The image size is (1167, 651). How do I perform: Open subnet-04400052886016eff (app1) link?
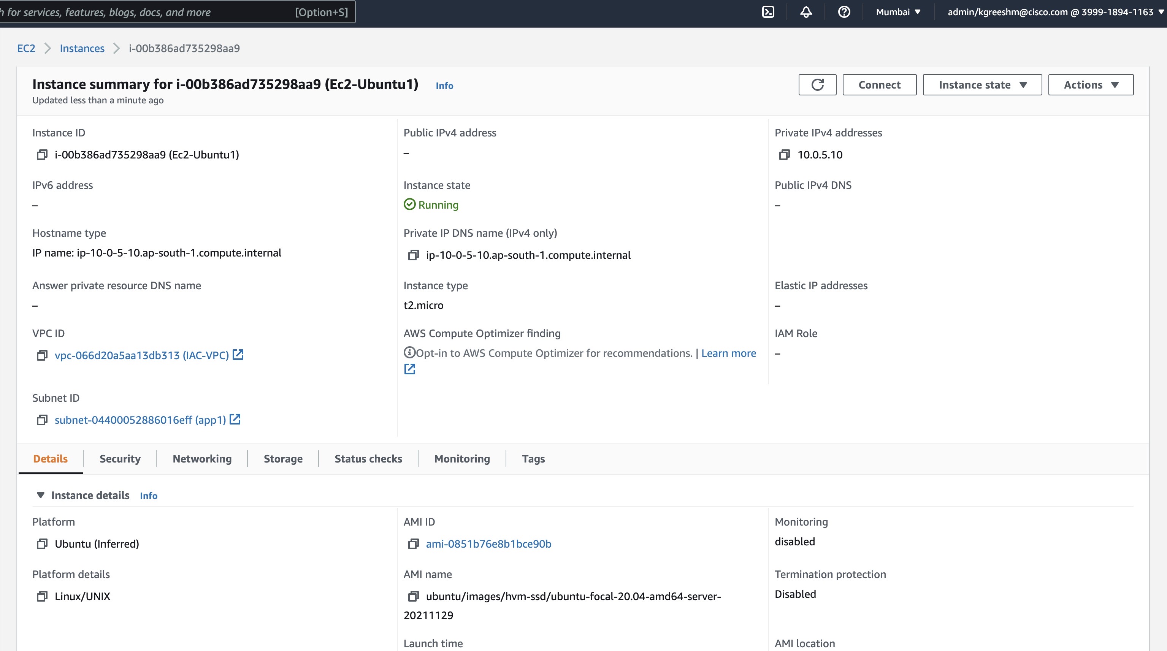coord(140,420)
